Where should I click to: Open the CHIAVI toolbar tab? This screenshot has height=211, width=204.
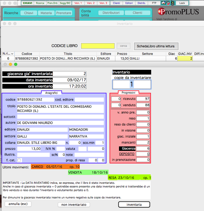pyautogui.click(x=27, y=3)
